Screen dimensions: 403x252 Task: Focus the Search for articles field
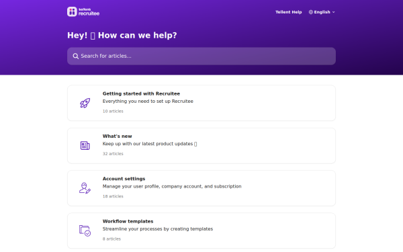tap(201, 56)
